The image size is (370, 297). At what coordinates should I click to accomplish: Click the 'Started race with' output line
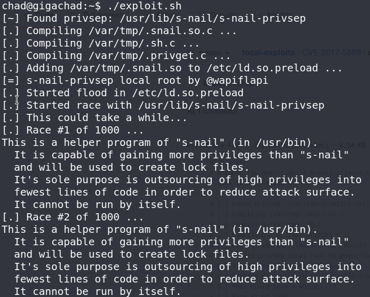[x=163, y=106]
